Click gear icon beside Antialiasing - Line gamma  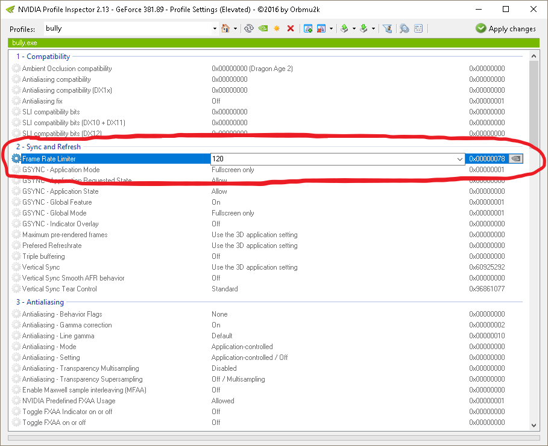[16, 336]
